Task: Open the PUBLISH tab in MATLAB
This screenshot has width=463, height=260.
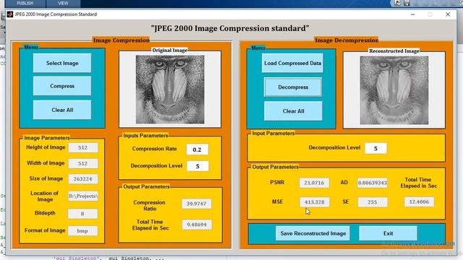Action: (x=25, y=3)
